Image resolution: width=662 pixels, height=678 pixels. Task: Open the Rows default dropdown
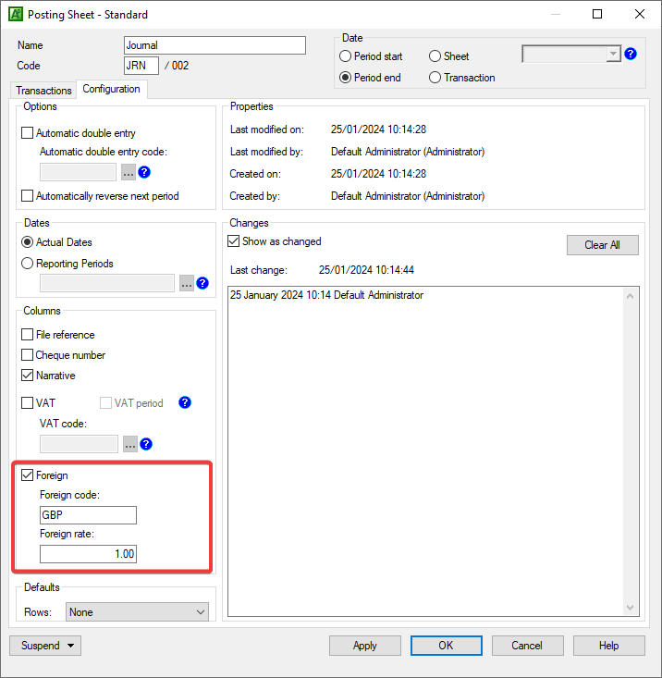point(137,611)
